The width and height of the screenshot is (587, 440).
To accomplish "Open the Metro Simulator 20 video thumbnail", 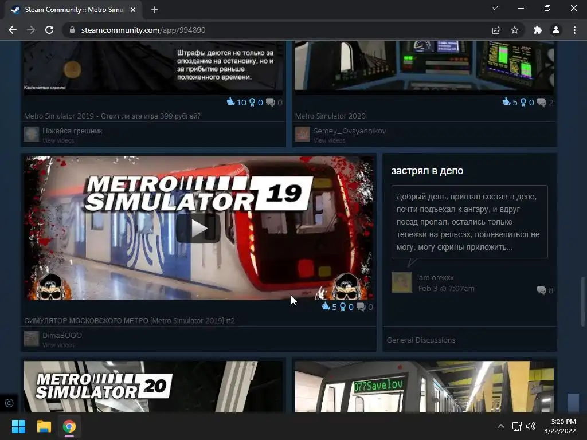I will 153,387.
